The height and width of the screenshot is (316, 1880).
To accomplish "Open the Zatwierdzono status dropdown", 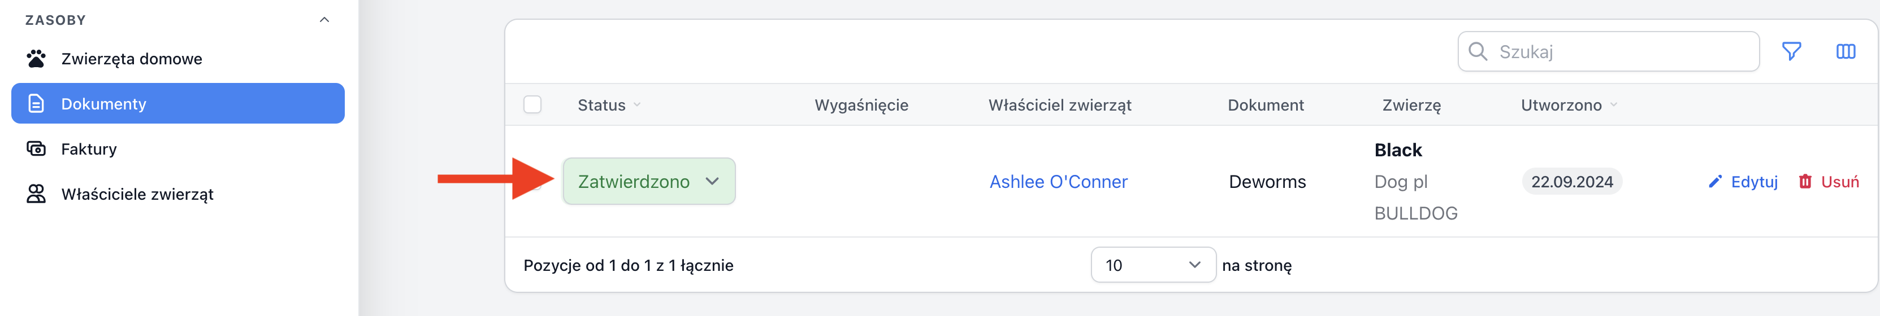I will click(649, 181).
